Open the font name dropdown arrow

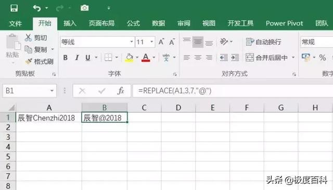[132, 42]
